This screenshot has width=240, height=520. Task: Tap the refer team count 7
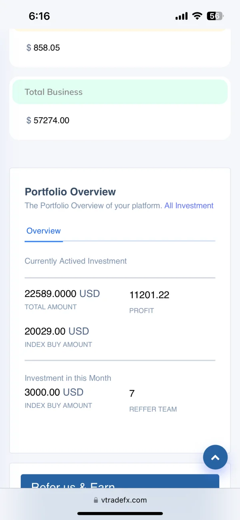click(132, 394)
